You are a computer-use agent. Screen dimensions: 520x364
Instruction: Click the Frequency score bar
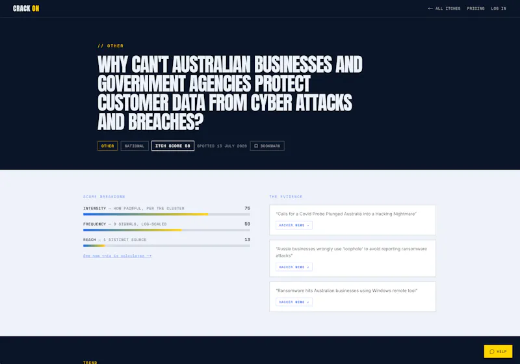(x=166, y=230)
